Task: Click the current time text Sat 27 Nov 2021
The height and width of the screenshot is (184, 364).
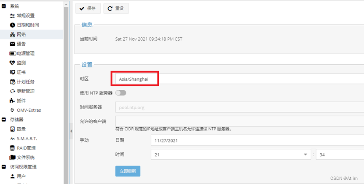Action: pyautogui.click(x=149, y=39)
